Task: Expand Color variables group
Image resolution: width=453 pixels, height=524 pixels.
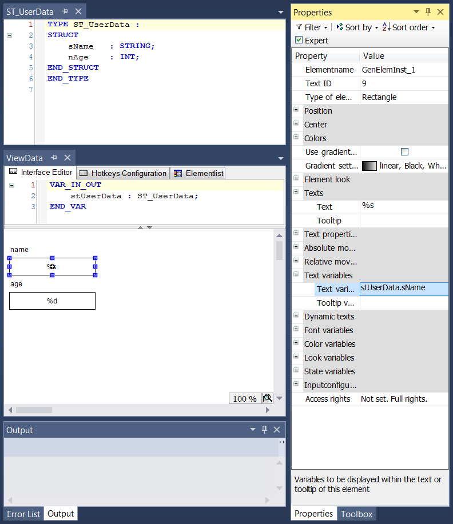Action: pos(296,342)
